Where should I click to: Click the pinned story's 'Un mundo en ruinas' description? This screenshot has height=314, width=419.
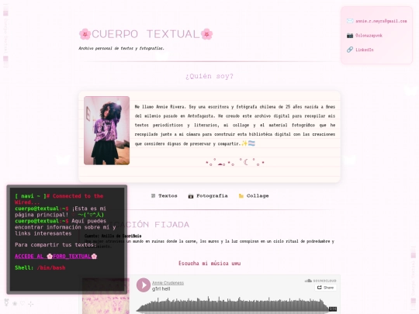(x=209, y=243)
